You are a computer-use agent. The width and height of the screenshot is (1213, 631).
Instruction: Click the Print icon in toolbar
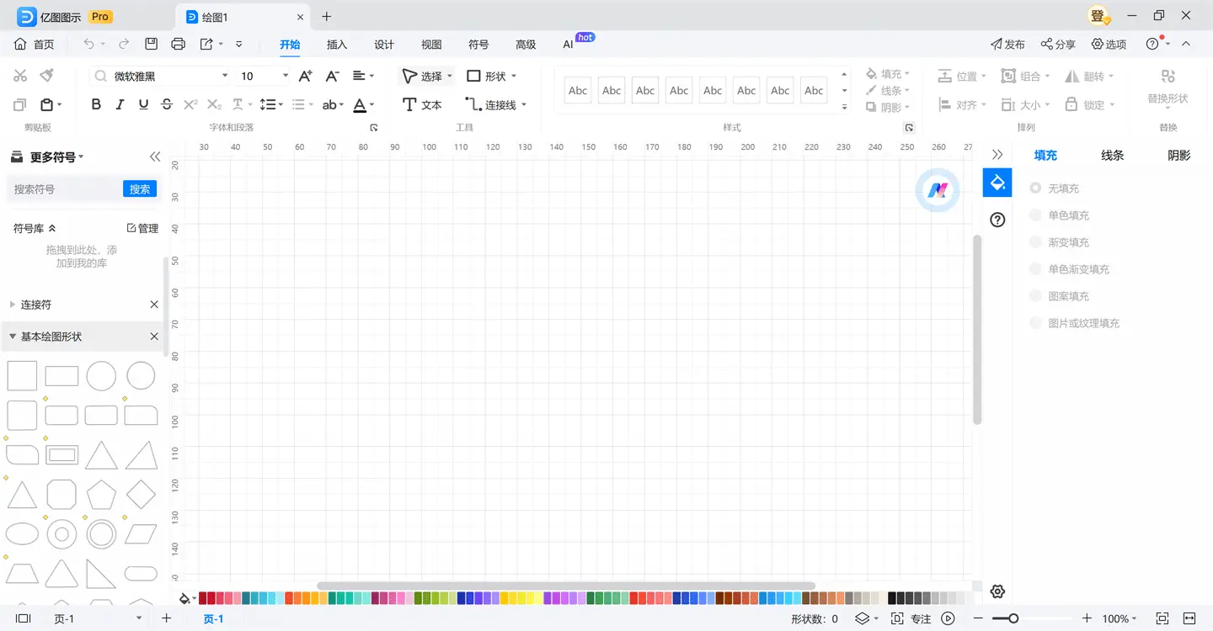(178, 44)
